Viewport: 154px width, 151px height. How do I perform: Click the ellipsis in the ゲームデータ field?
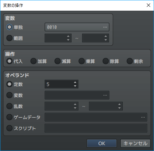coord(143,117)
